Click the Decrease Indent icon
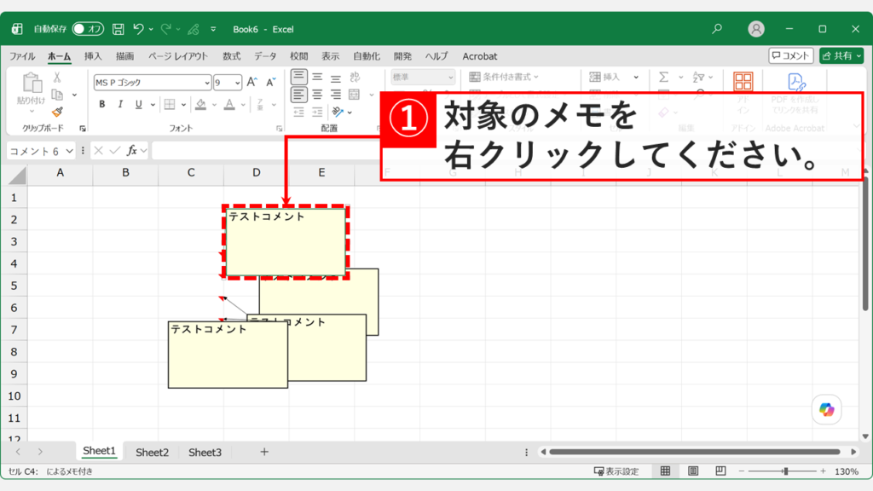873x491 pixels. [299, 113]
